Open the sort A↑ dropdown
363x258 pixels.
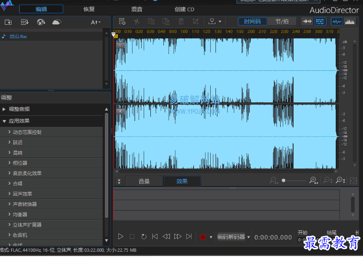point(95,22)
